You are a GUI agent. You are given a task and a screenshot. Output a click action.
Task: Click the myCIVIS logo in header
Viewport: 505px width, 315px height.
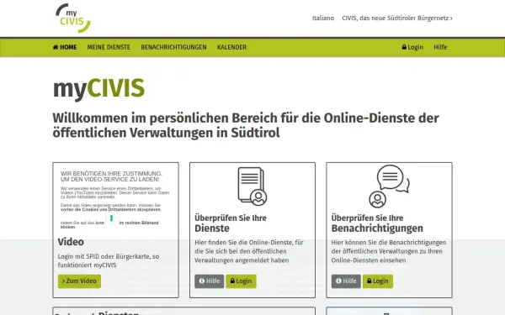73,18
